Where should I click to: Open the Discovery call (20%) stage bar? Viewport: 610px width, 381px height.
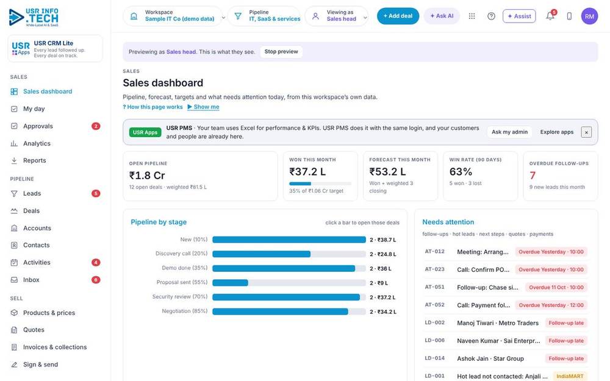[289, 254]
